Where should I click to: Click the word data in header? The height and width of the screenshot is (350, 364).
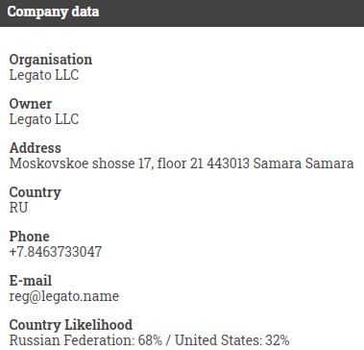pos(85,12)
